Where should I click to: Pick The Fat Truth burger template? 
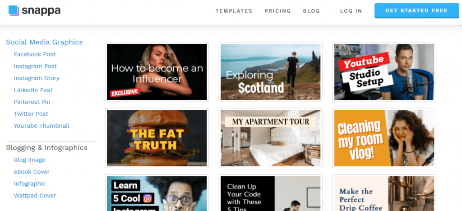pyautogui.click(x=157, y=138)
